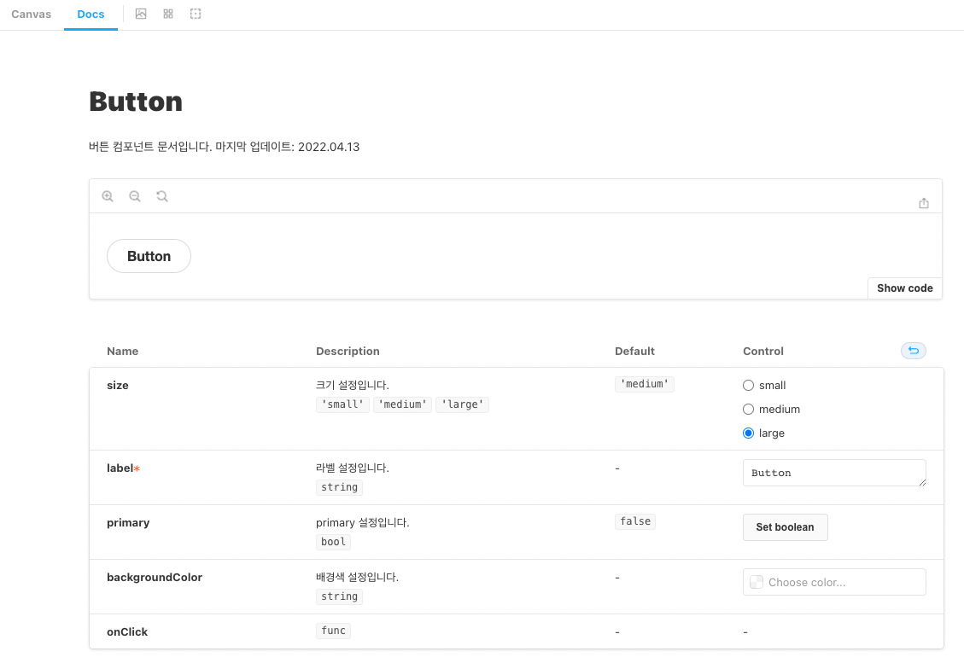This screenshot has height=663, width=964.
Task: Open canvas in new tab icon
Action: tap(923, 203)
